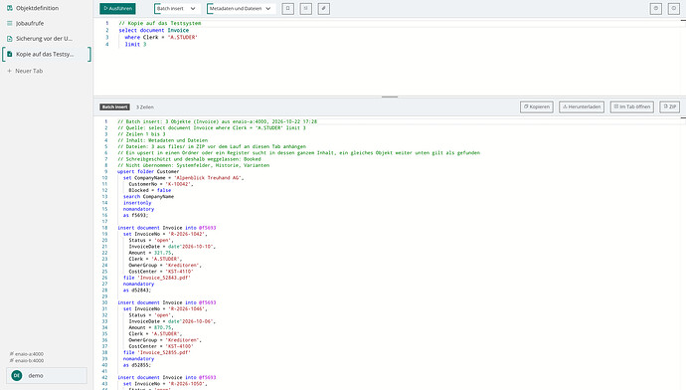Open the Metadaten und Dateien dropdown
The height and width of the screenshot is (390, 686).
point(241,8)
